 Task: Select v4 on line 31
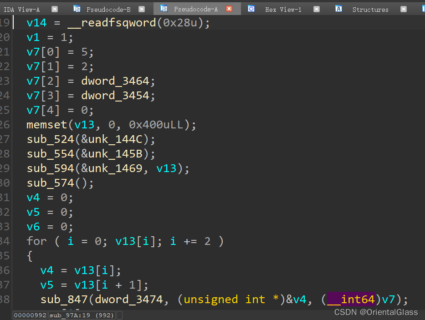(x=33, y=198)
